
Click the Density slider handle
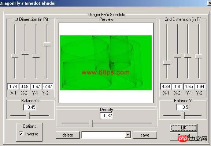(91, 123)
